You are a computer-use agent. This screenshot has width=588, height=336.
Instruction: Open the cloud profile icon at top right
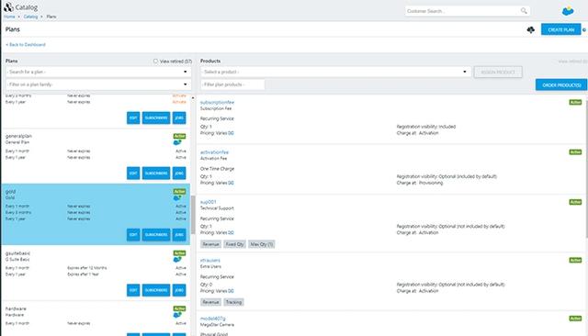coord(568,11)
